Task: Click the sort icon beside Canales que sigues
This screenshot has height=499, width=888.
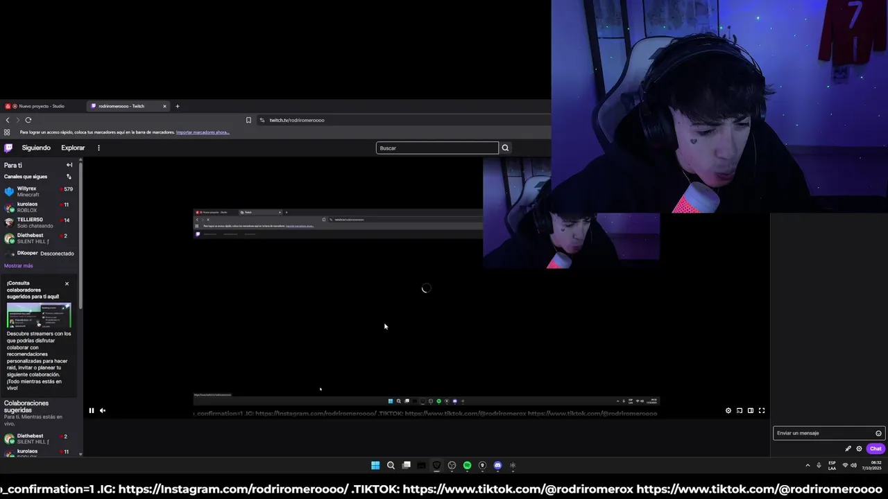Action: pos(69,177)
